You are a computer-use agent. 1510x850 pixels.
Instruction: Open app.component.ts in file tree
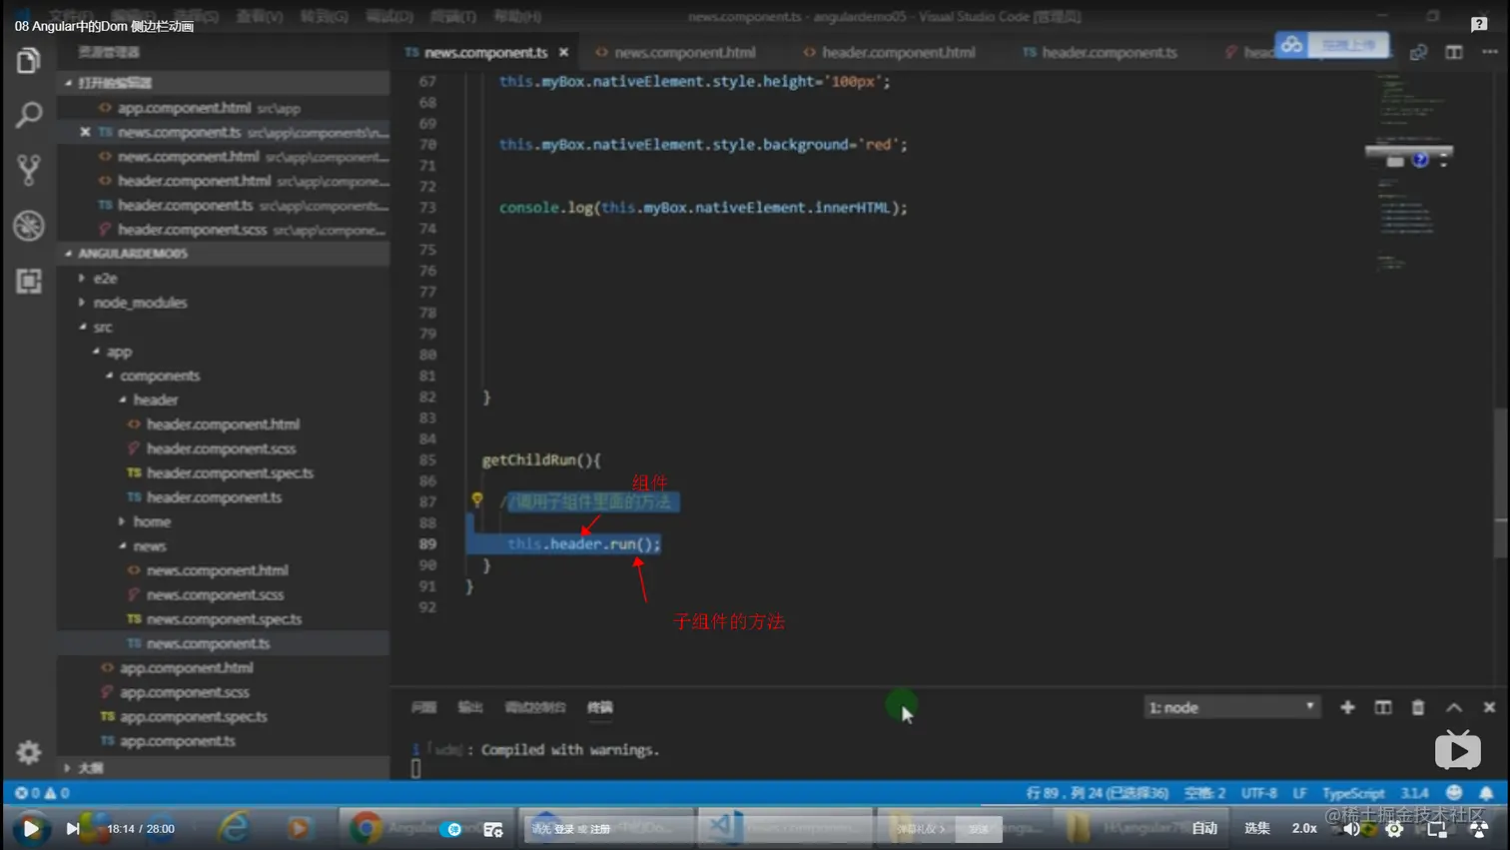[178, 741]
